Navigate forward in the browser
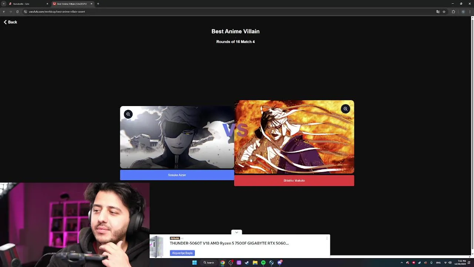Viewport: 474px width, 267px height. tap(10, 11)
